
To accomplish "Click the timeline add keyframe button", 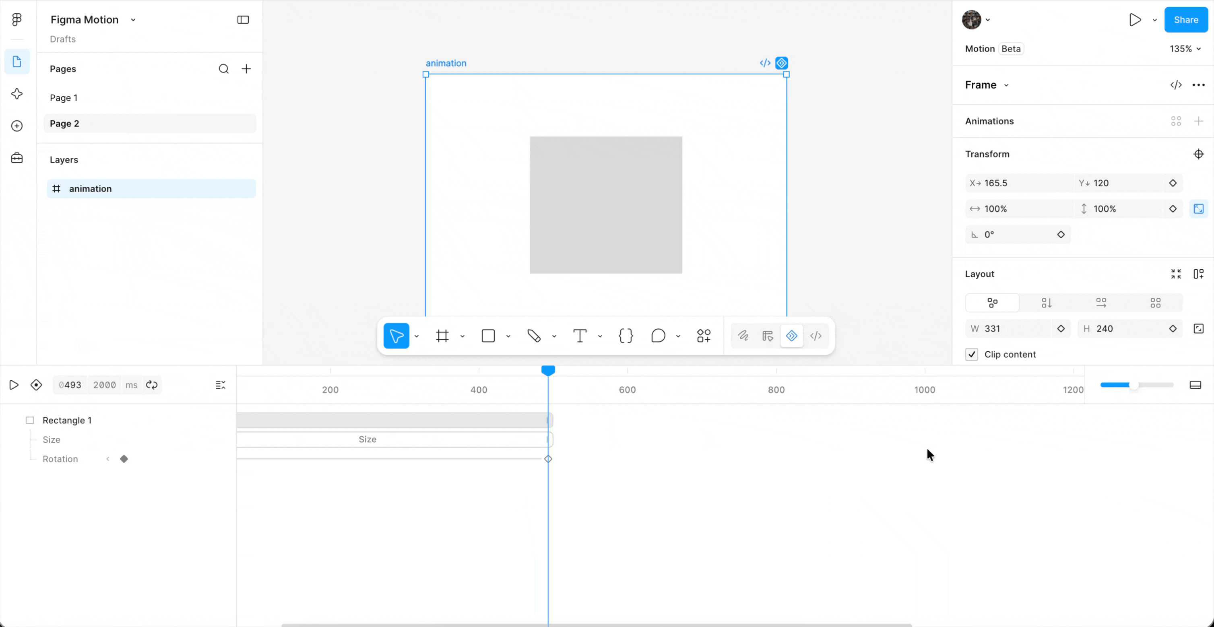I will (36, 385).
